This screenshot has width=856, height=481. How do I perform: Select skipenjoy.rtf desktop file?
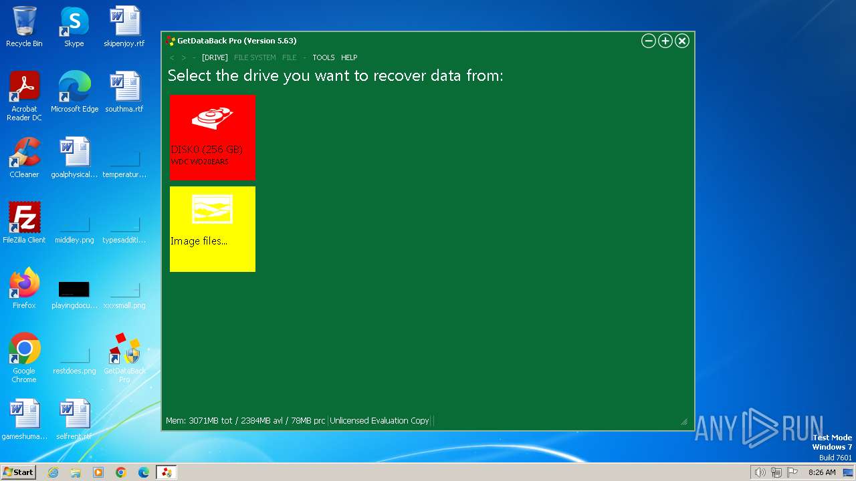[x=124, y=27]
